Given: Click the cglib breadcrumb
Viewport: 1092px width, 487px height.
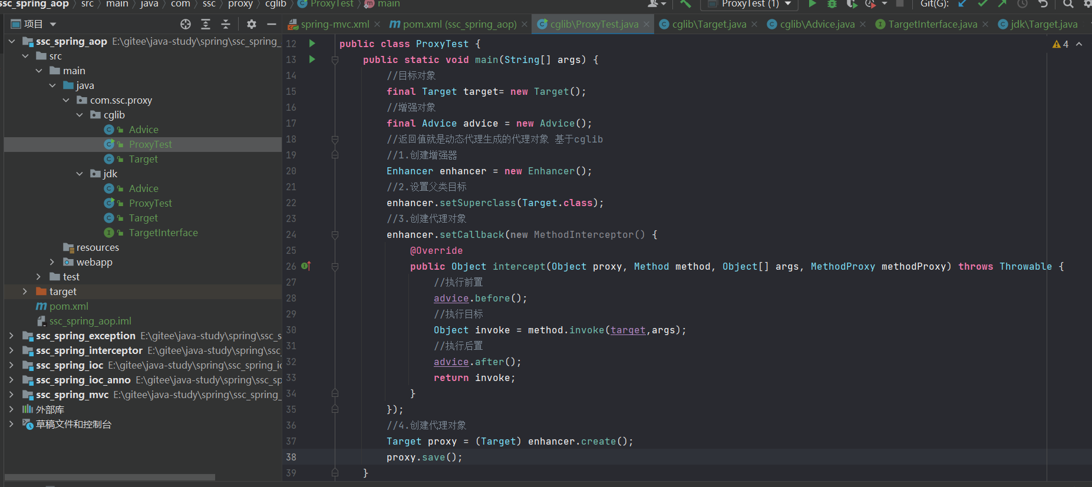Looking at the screenshot, I should (276, 4).
